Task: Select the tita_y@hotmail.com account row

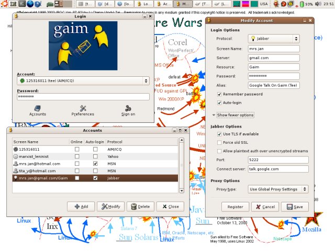Action: coord(95,171)
